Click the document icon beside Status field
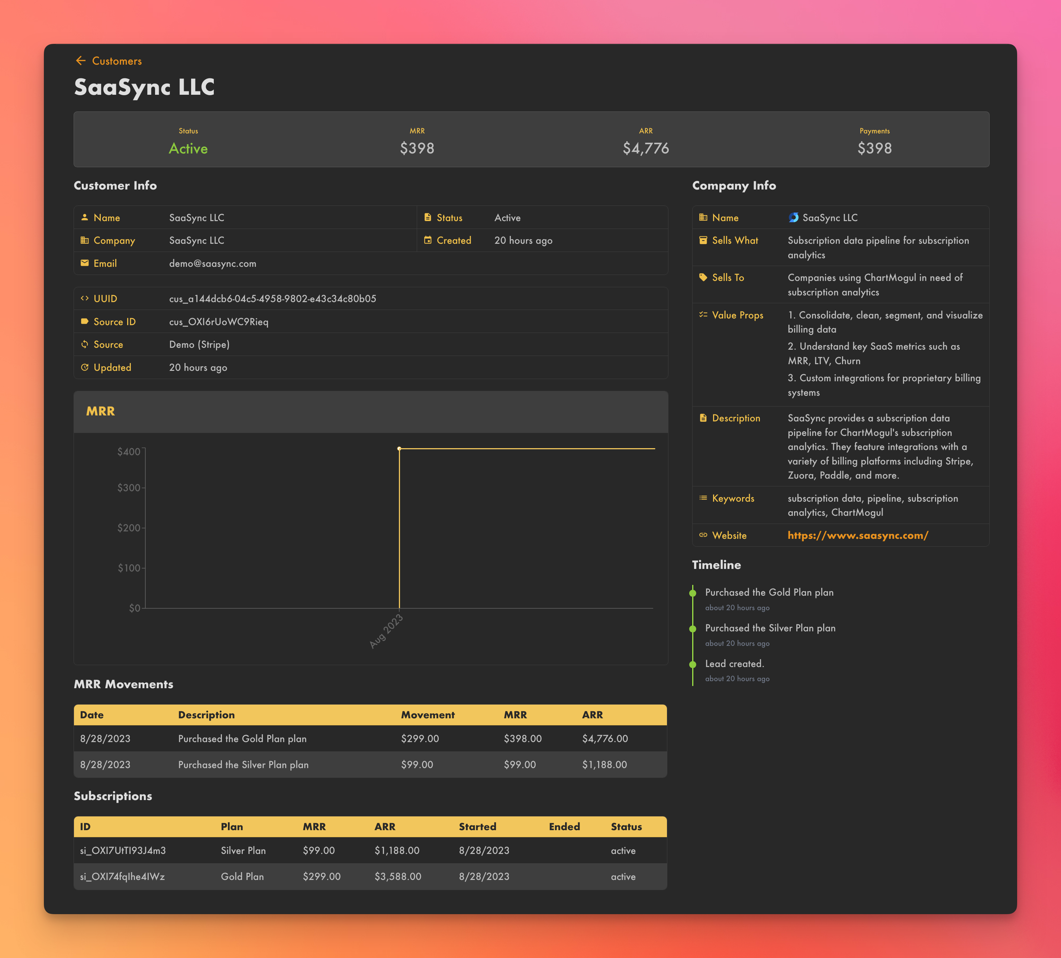The height and width of the screenshot is (958, 1061). (428, 217)
